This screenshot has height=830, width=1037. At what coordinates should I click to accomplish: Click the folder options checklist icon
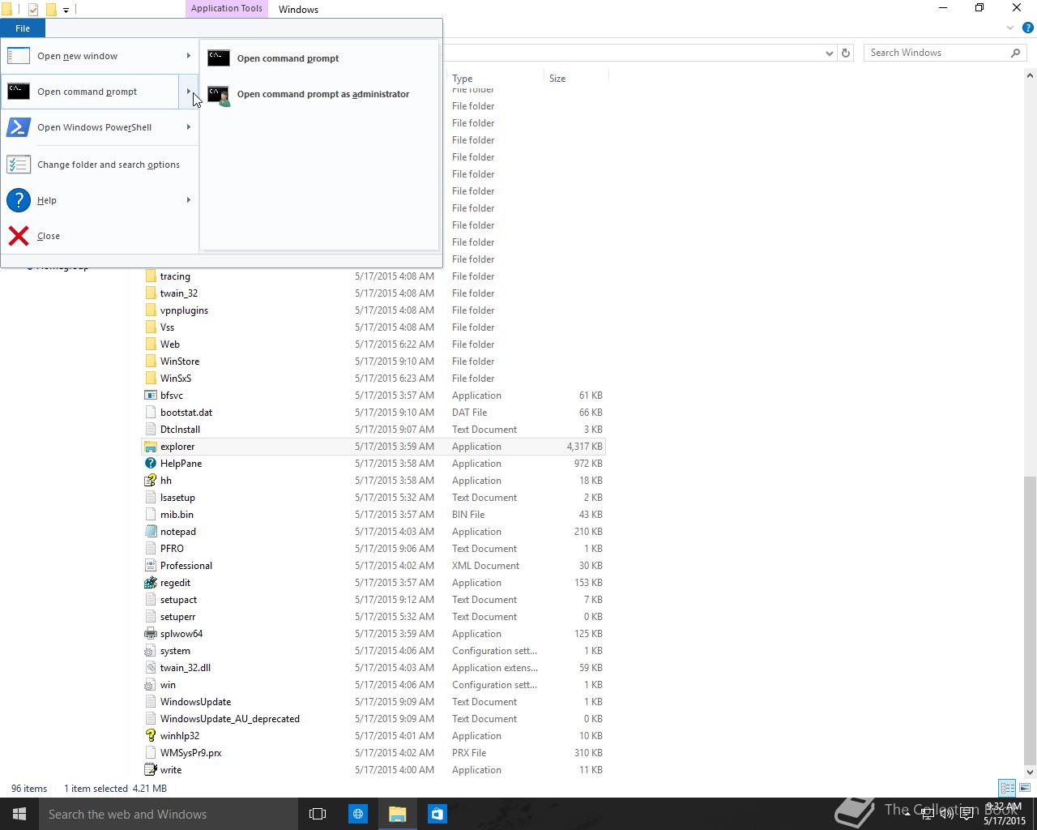point(19,165)
